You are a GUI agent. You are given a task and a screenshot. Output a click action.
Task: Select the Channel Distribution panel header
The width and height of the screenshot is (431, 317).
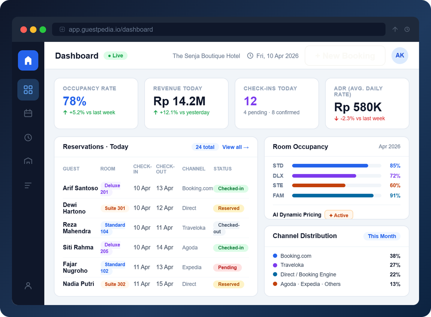pyautogui.click(x=305, y=236)
